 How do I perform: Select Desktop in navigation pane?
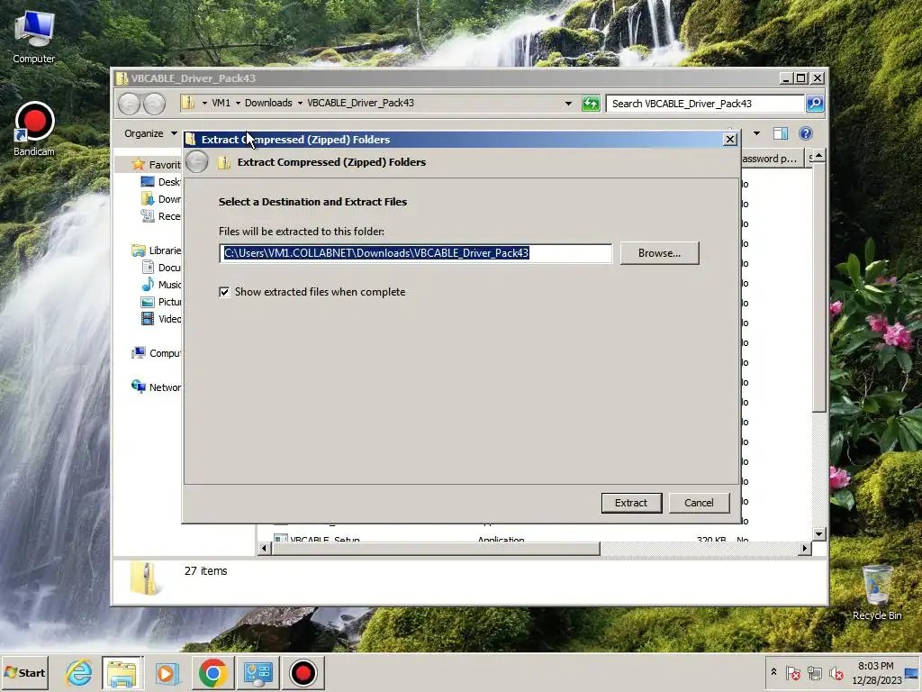[x=160, y=182]
